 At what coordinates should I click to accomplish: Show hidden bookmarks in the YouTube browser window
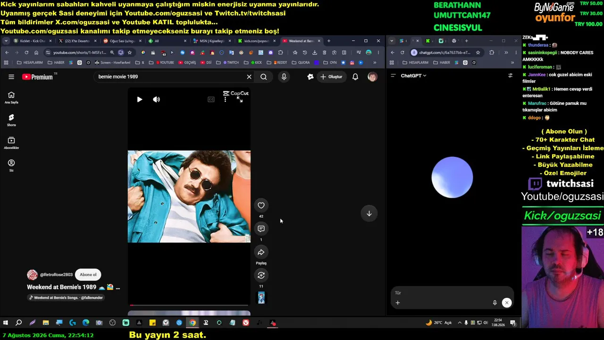[375, 62]
